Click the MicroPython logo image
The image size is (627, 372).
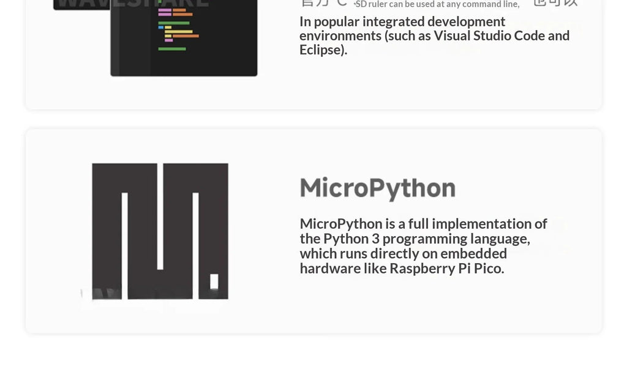160,231
